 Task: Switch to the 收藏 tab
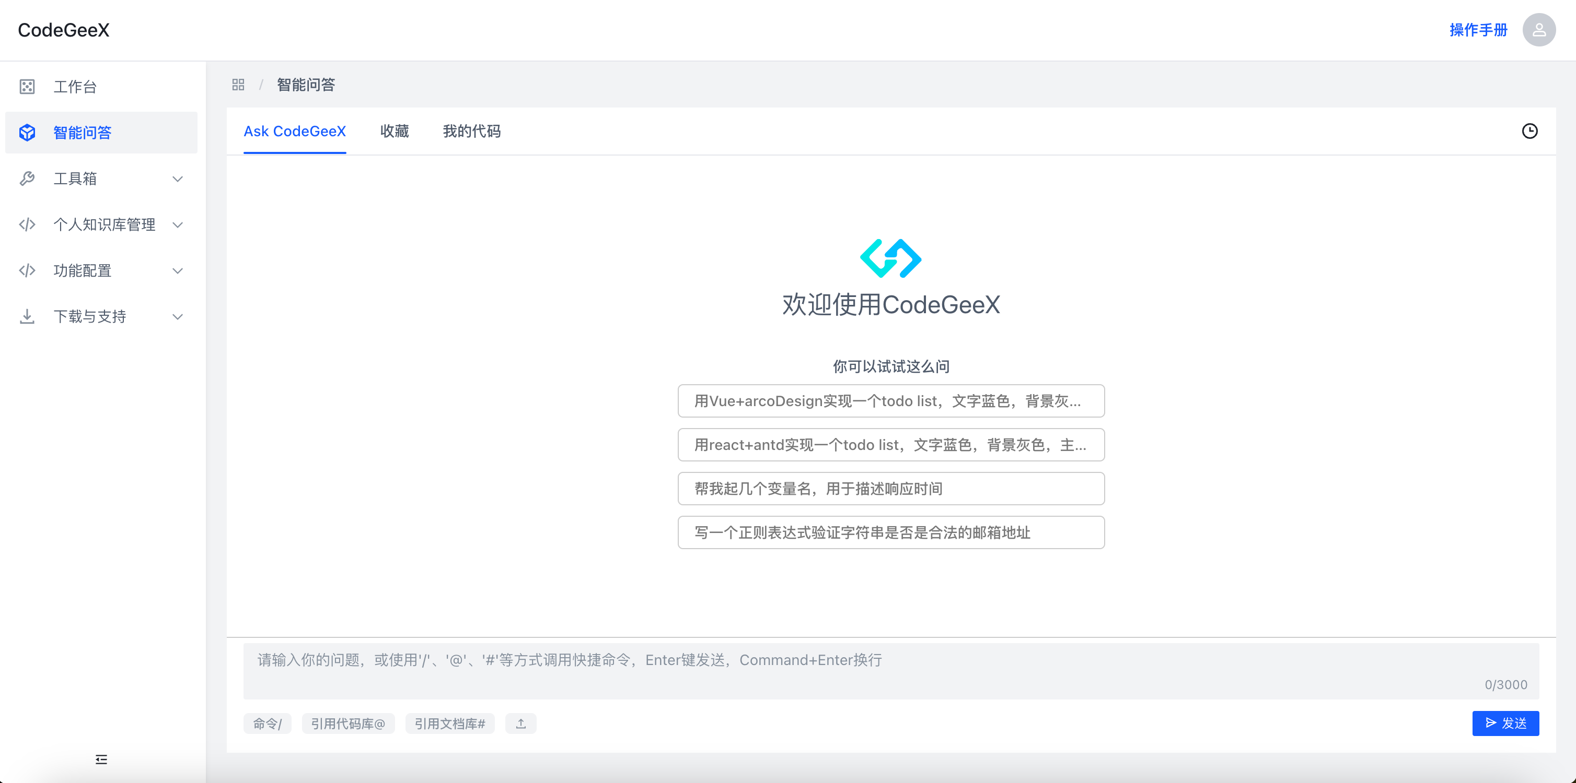coord(395,131)
